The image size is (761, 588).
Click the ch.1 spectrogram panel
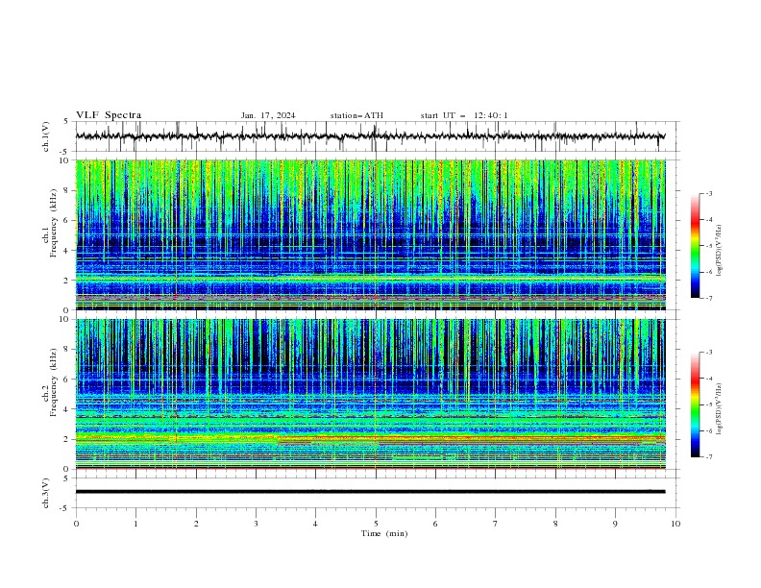pos(370,234)
